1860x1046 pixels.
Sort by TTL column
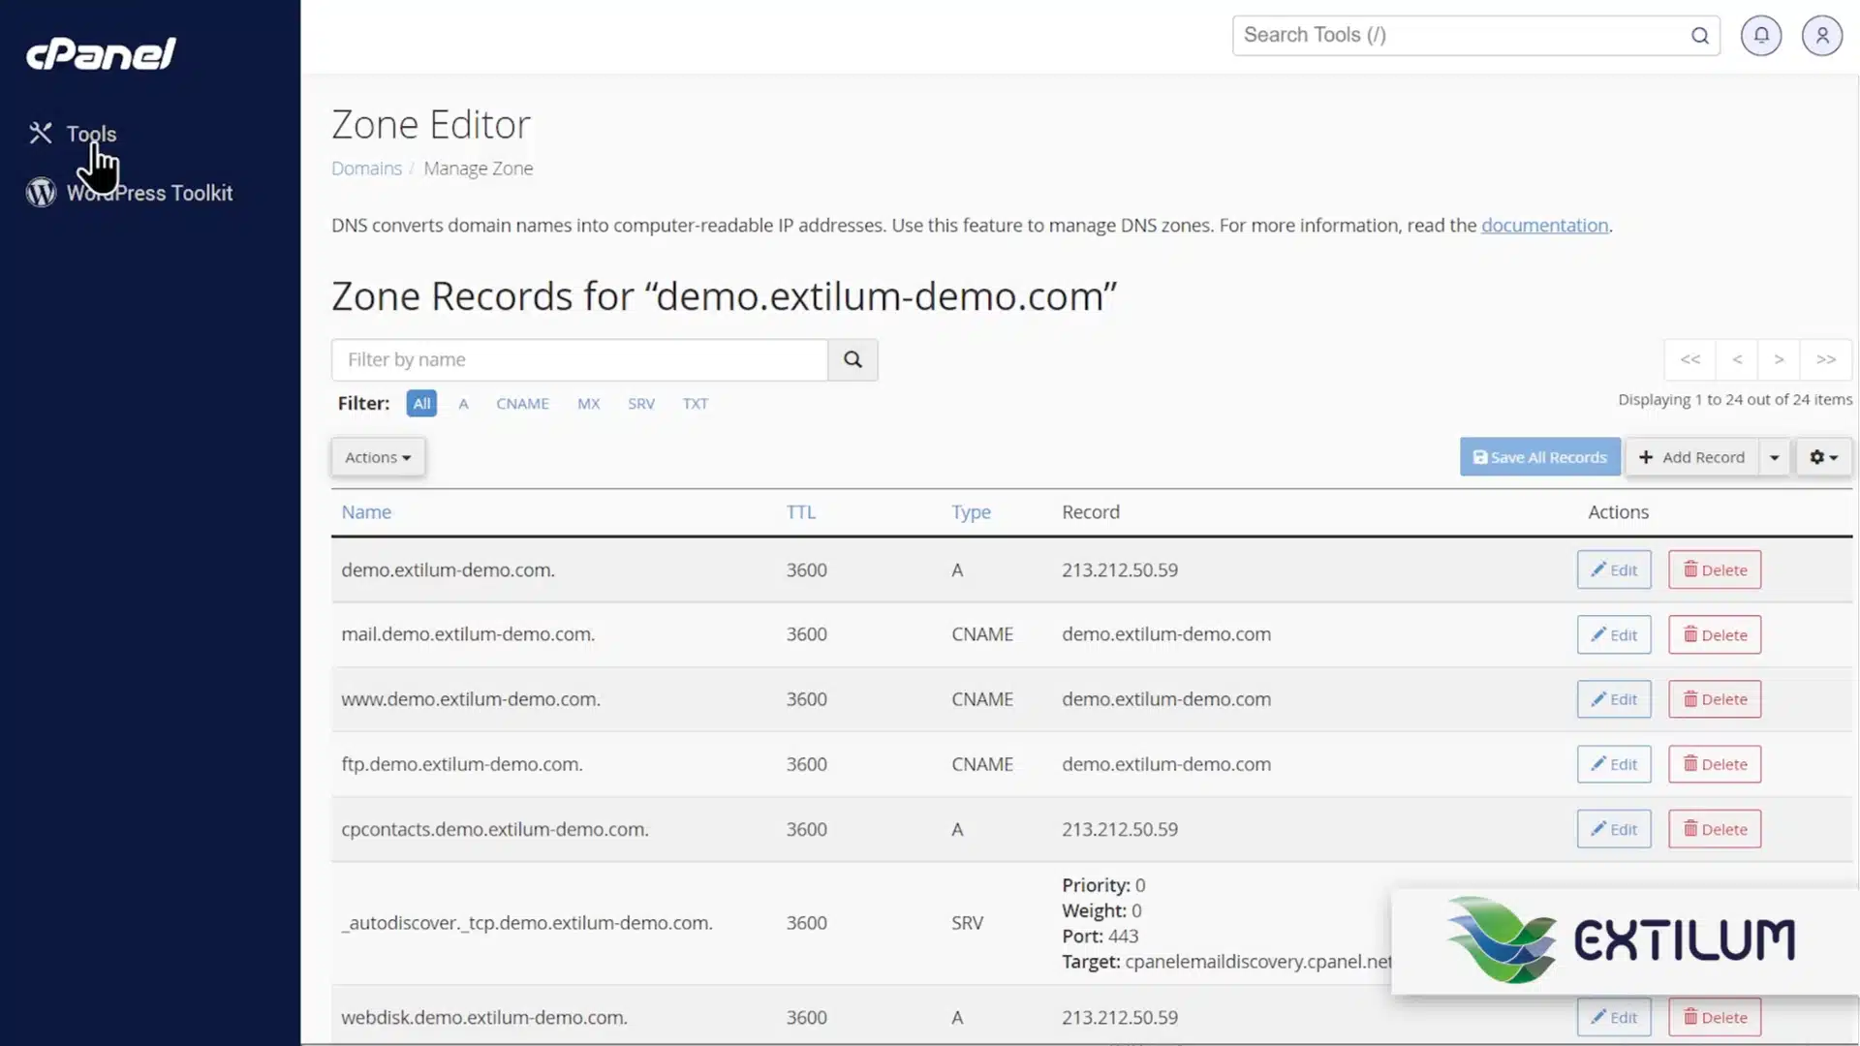tap(801, 512)
